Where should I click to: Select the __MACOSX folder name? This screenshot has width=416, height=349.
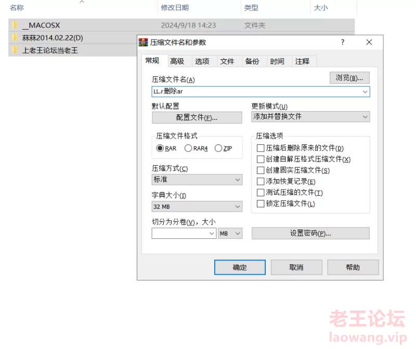[x=41, y=25]
